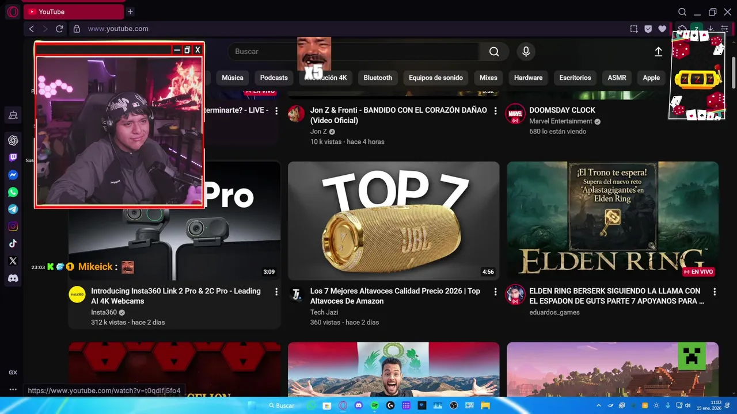
Task: Open GX Cleaner broom icon in sidebar
Action: [13, 116]
